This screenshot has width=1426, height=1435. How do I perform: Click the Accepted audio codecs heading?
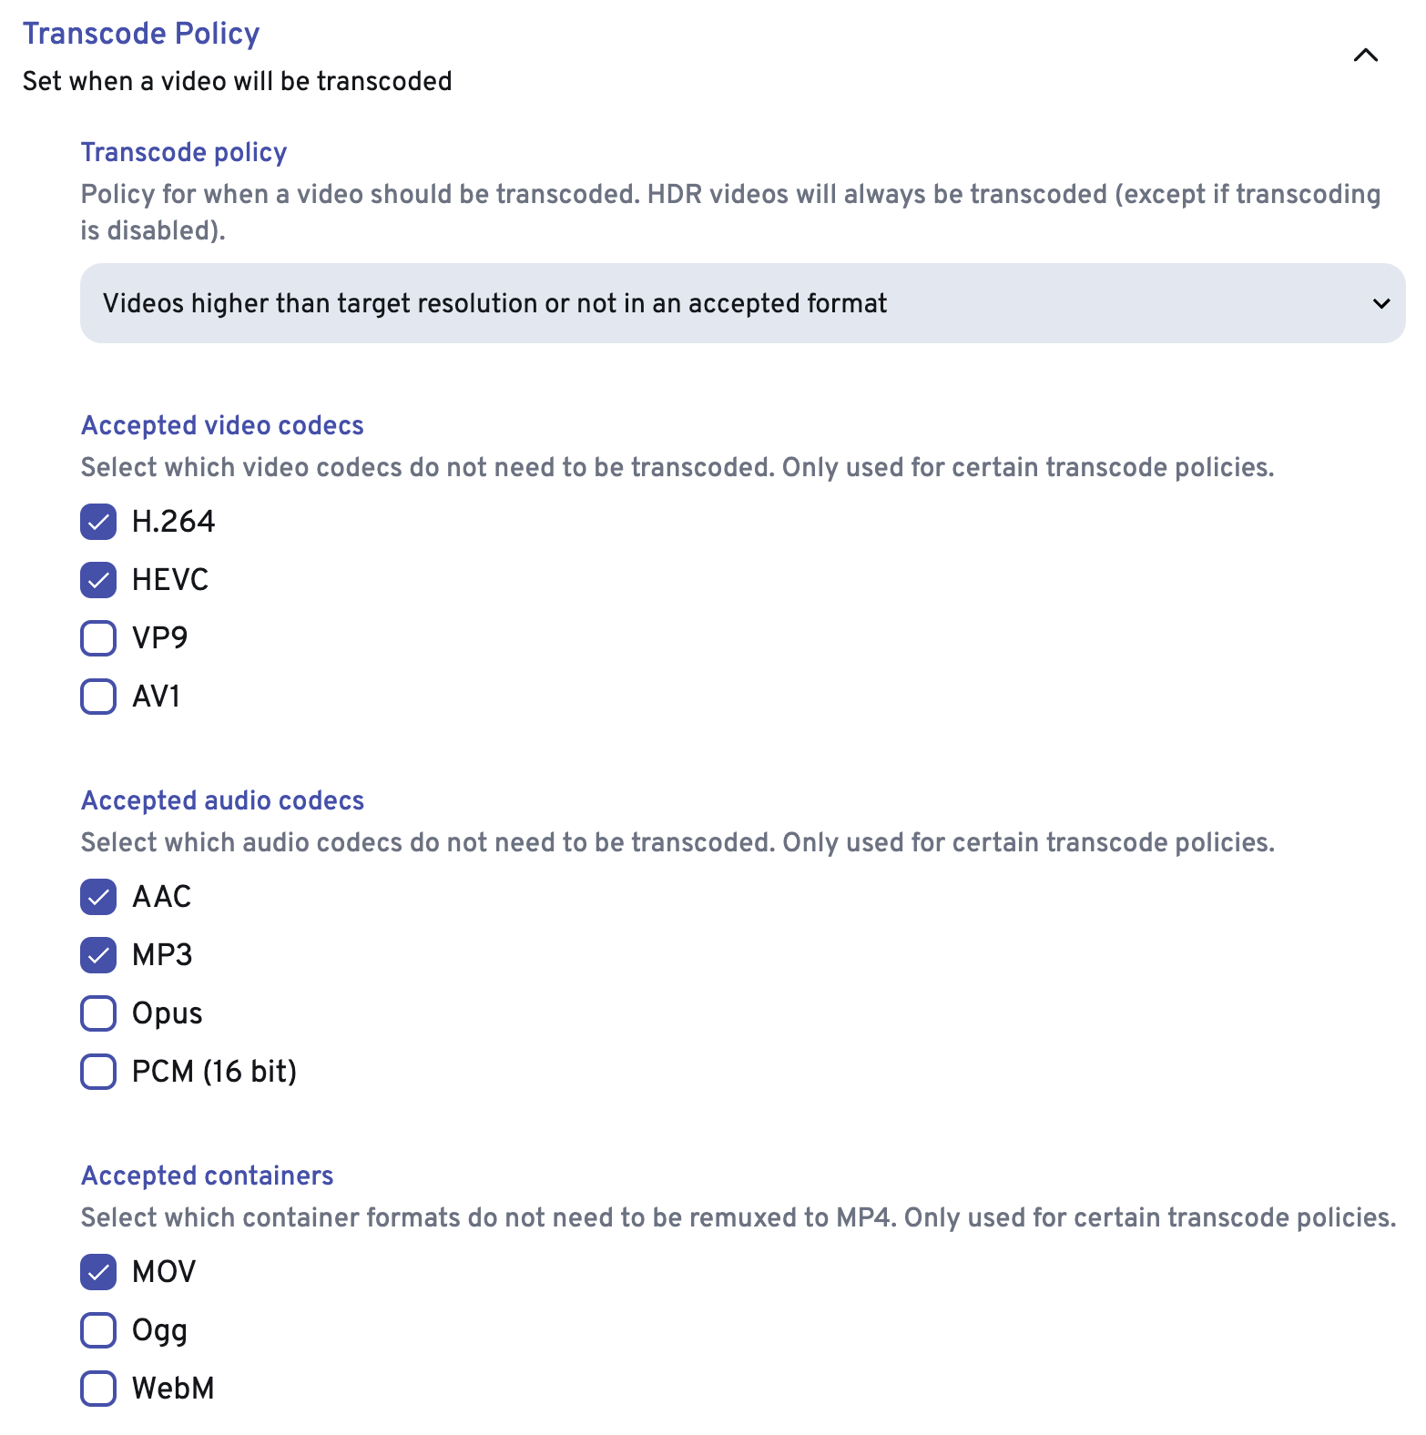pyautogui.click(x=222, y=800)
